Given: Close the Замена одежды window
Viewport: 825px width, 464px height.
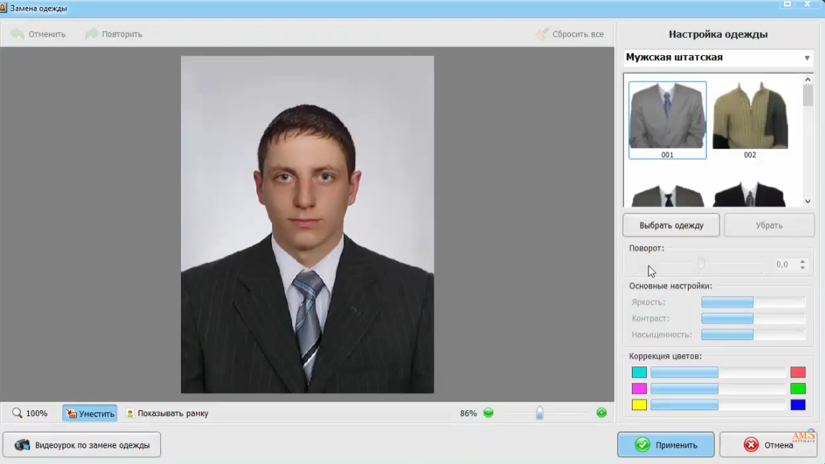Looking at the screenshot, I should point(807,4).
